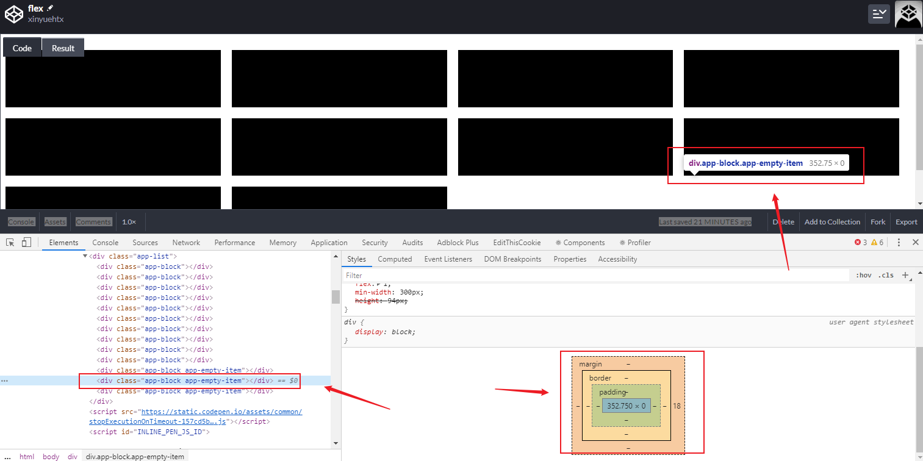Click the CodePen logo at top-left

pos(13,13)
